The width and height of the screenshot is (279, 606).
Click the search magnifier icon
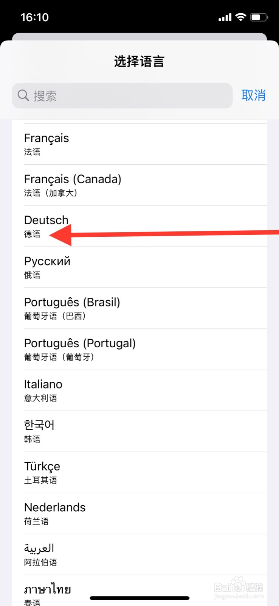[23, 95]
